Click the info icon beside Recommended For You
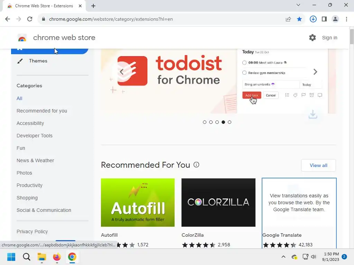The width and height of the screenshot is (354, 265). (196, 165)
